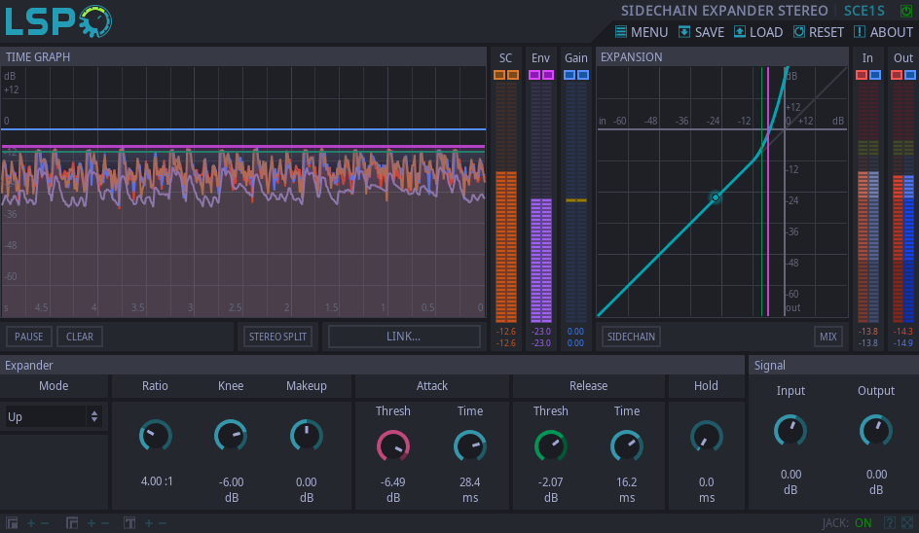
Task: Click the SIDECHAIN button
Action: [631, 337]
